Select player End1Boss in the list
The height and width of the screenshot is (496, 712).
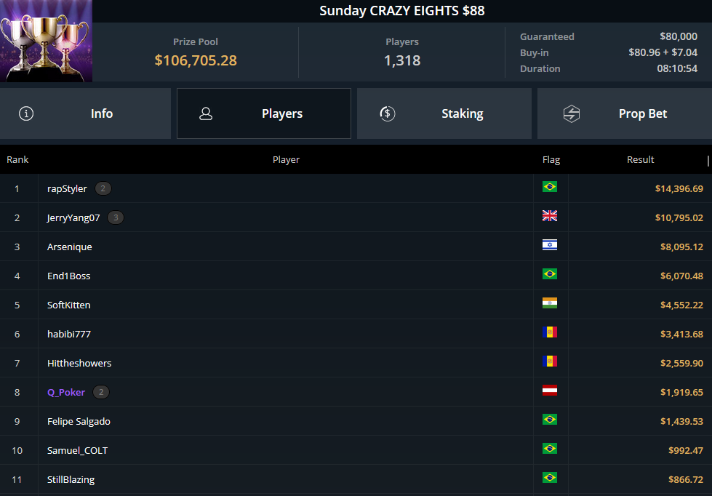tap(69, 276)
